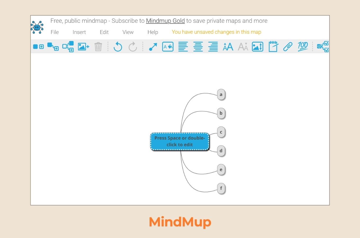Insert an image with the picture-plus icon

tap(83, 47)
